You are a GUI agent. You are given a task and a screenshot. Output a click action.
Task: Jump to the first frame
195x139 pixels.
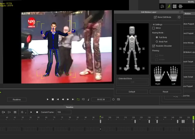[58, 99]
